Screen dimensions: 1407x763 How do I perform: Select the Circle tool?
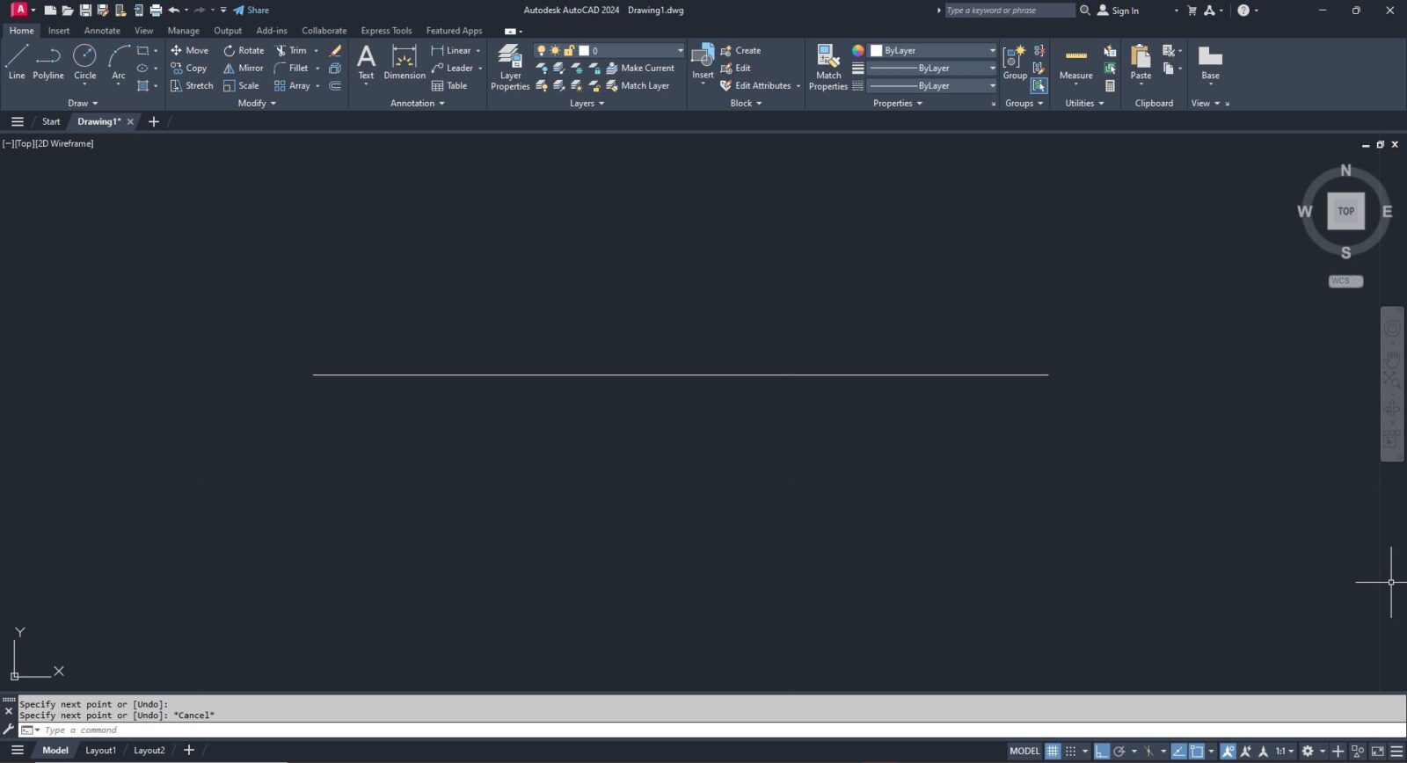pyautogui.click(x=84, y=62)
